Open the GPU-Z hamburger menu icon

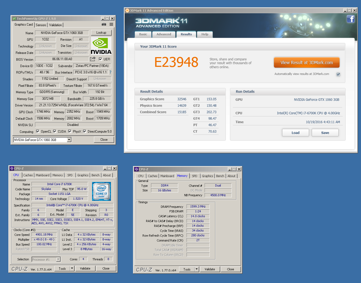[111, 25]
